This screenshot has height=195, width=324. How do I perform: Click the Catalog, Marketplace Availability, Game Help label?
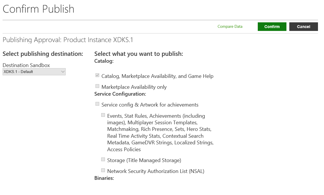(157, 76)
